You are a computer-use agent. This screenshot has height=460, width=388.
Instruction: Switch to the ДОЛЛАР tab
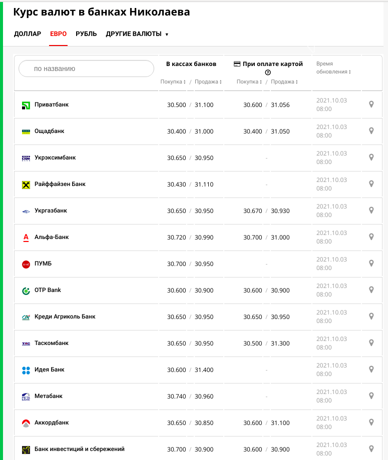(x=28, y=34)
